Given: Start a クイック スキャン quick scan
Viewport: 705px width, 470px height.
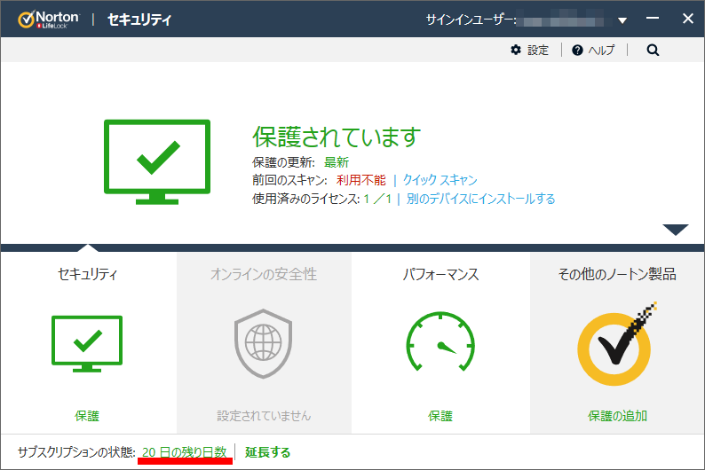Looking at the screenshot, I should pyautogui.click(x=440, y=180).
